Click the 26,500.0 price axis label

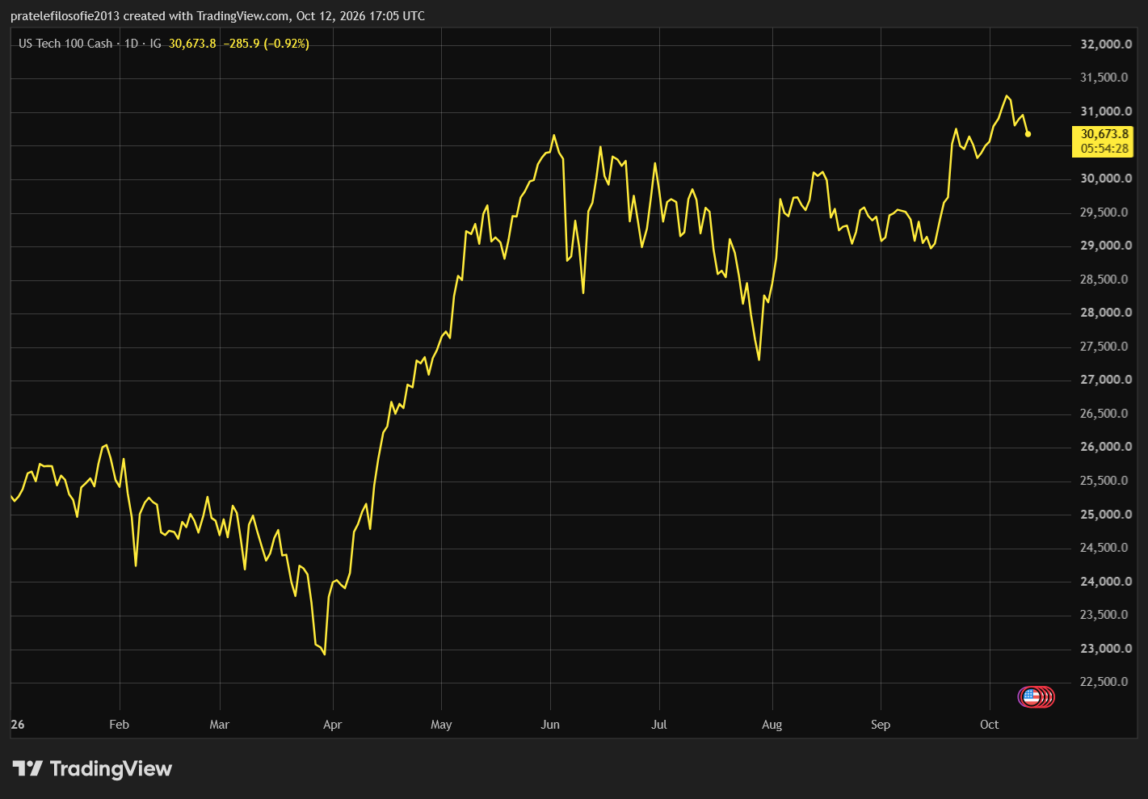[x=1106, y=414]
